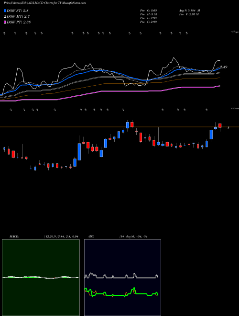Select the 'DOW ST: 2.8' legend label
This screenshot has width=239, height=316.
pyautogui.click(x=19, y=11)
